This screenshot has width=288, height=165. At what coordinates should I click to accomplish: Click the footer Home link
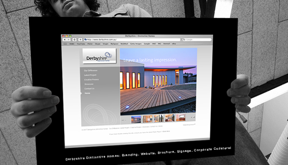pos(161,126)
